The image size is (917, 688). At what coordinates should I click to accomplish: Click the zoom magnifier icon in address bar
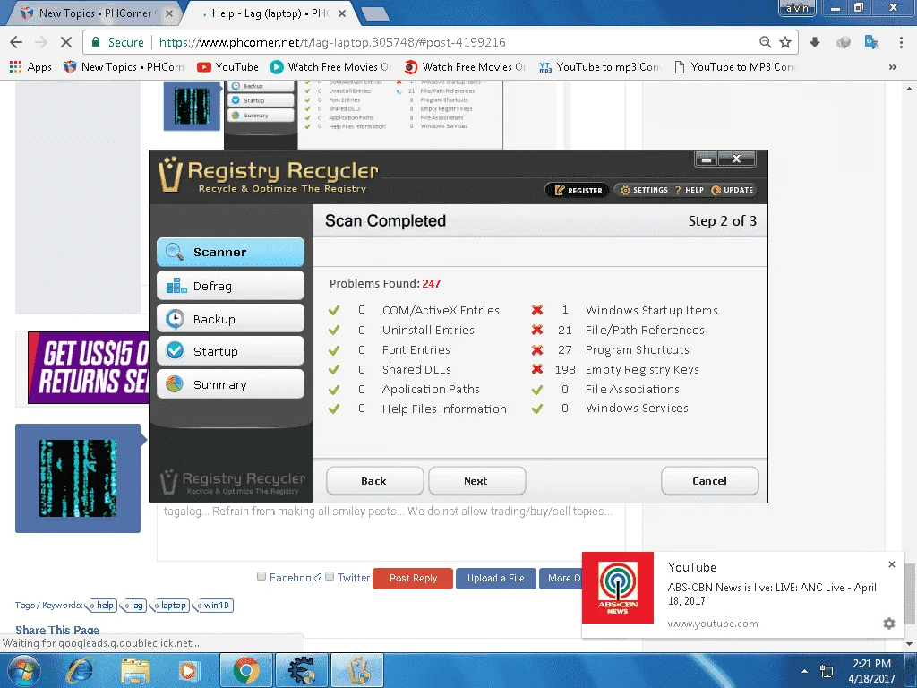pyautogui.click(x=765, y=42)
